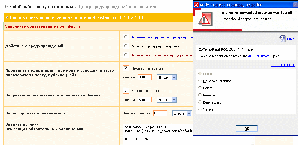Click ценим-ценим... text in reason box

click(x=137, y=139)
